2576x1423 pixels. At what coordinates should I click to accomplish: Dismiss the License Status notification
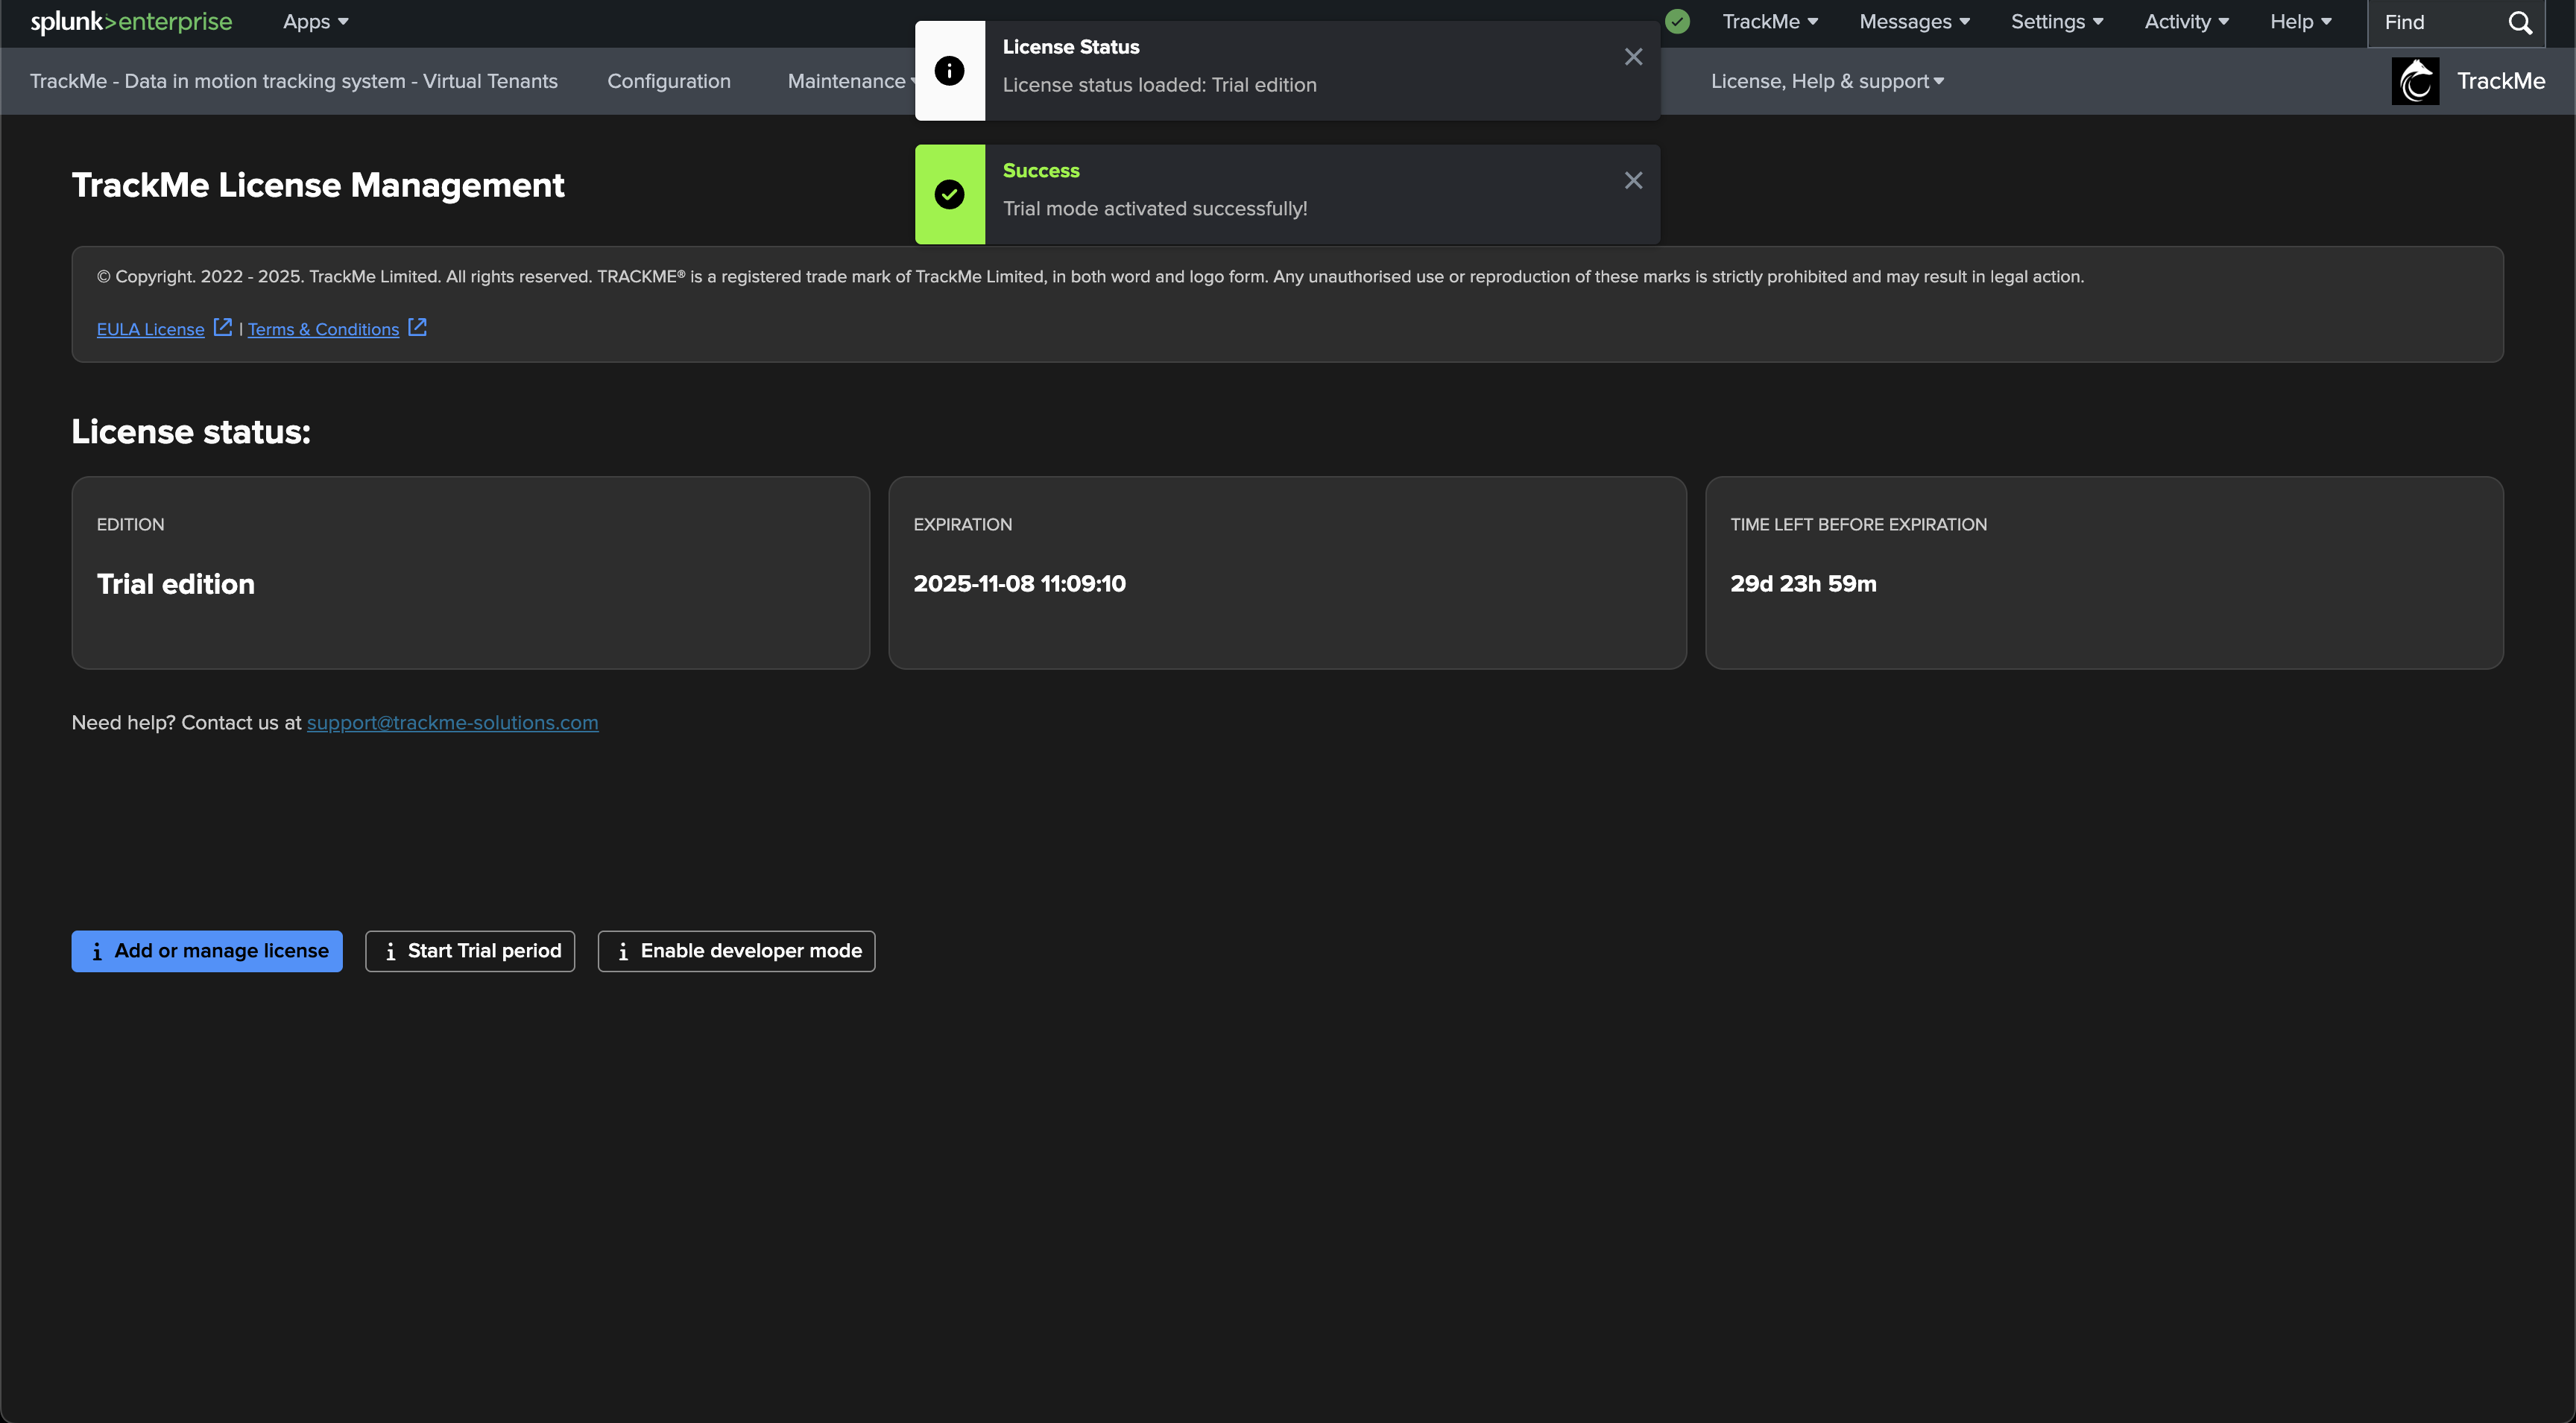click(1633, 57)
